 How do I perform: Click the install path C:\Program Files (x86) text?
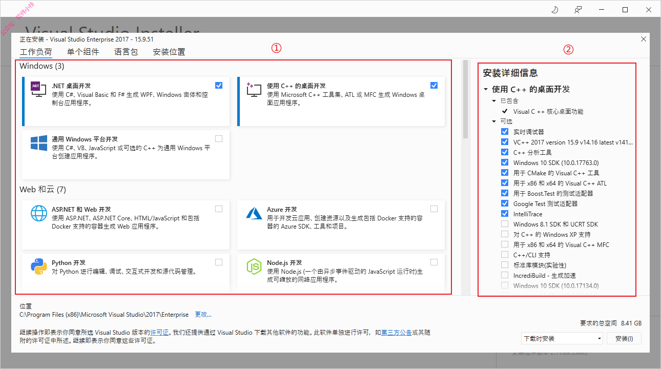tap(104, 314)
